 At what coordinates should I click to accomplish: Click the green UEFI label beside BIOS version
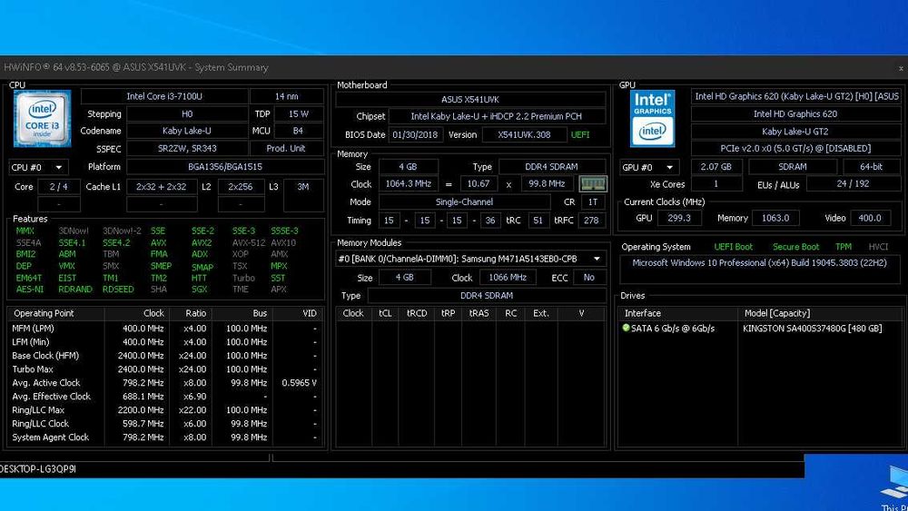click(x=580, y=135)
